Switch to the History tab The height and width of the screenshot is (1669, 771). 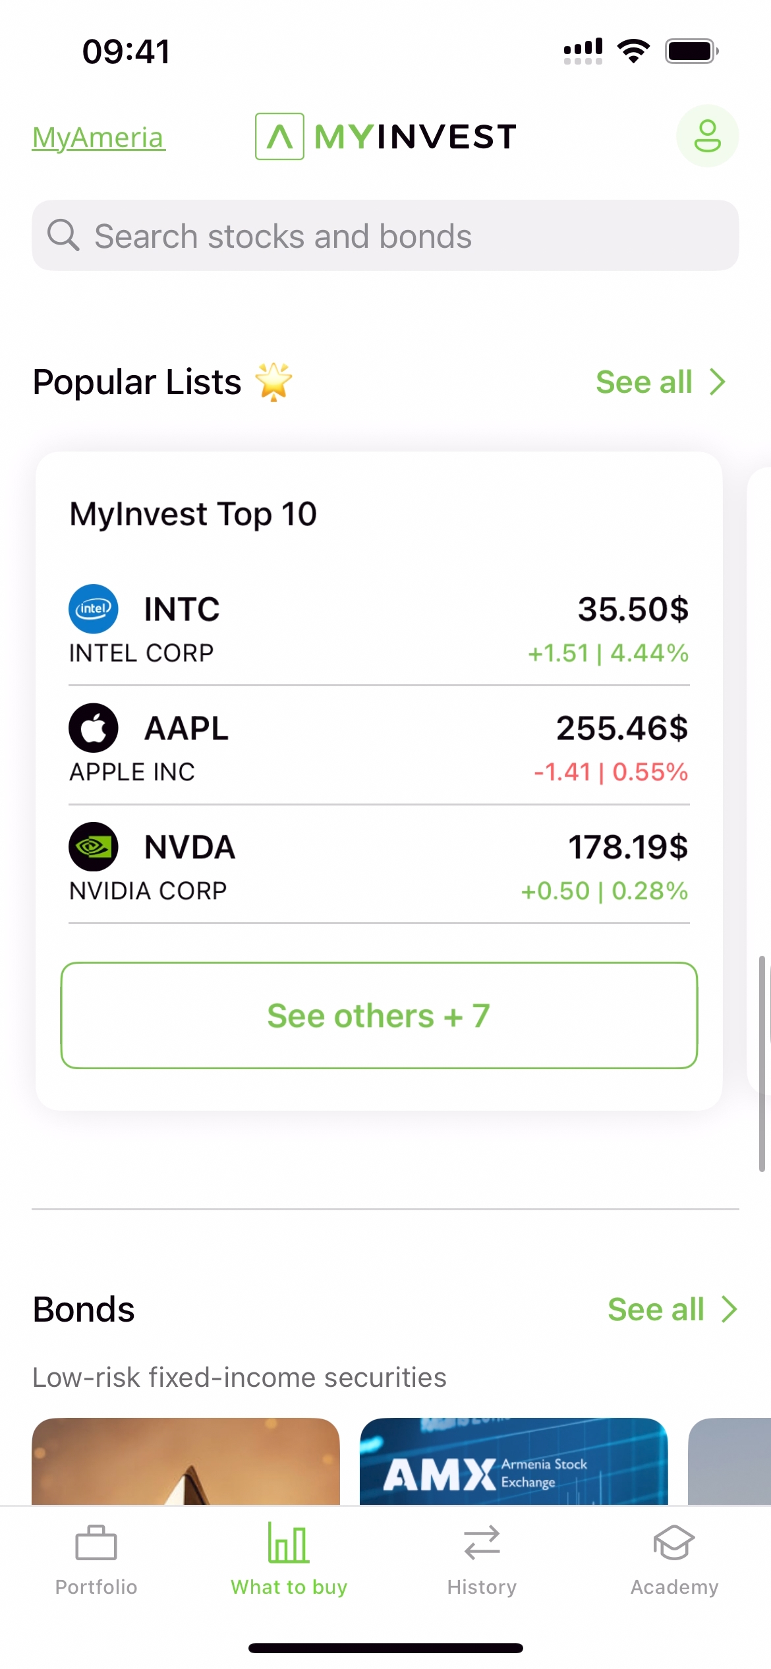(482, 1558)
